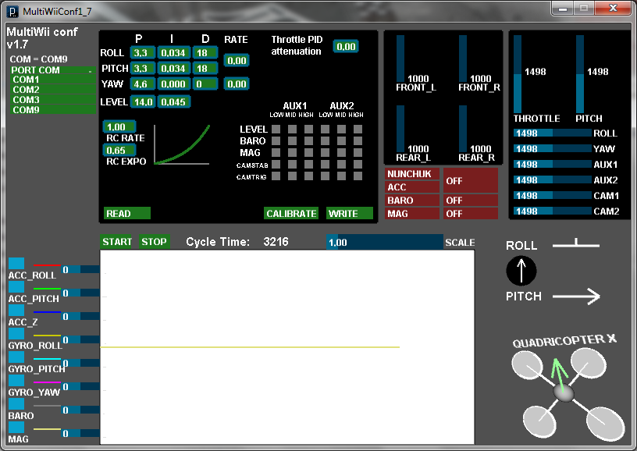Check the BARO AUX2 LOW box
The image size is (637, 451).
[325, 141]
